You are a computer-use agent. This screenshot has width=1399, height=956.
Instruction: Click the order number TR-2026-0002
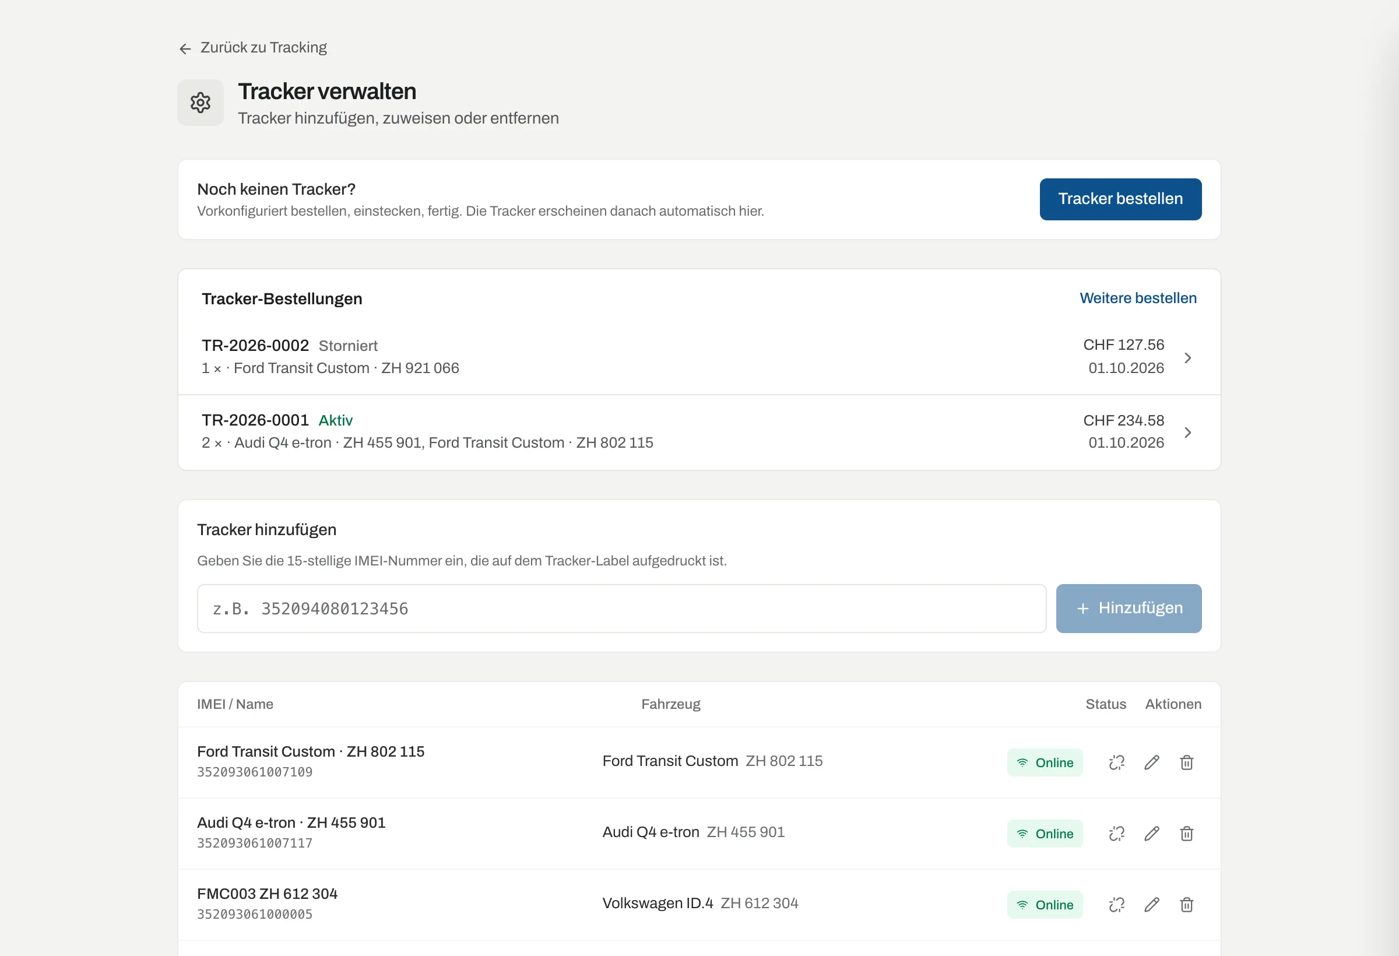(255, 346)
